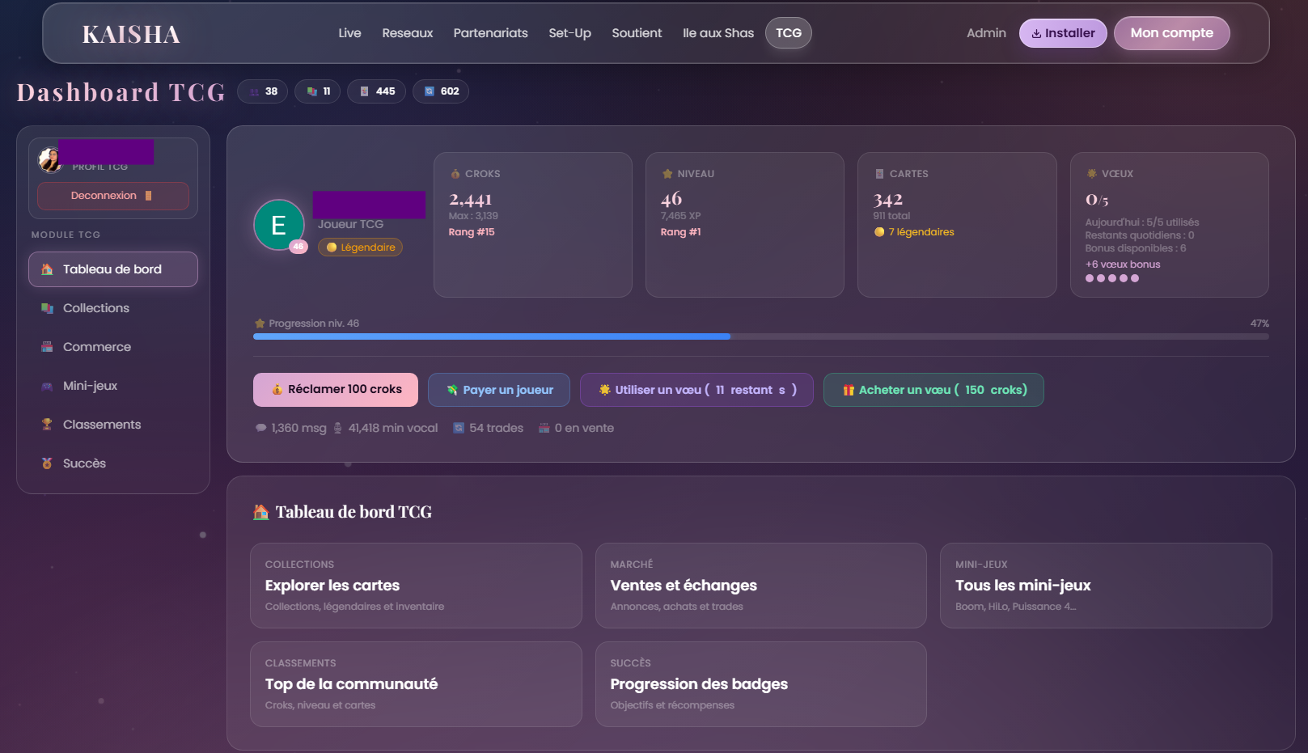Click the KAISHA logo

(x=131, y=34)
